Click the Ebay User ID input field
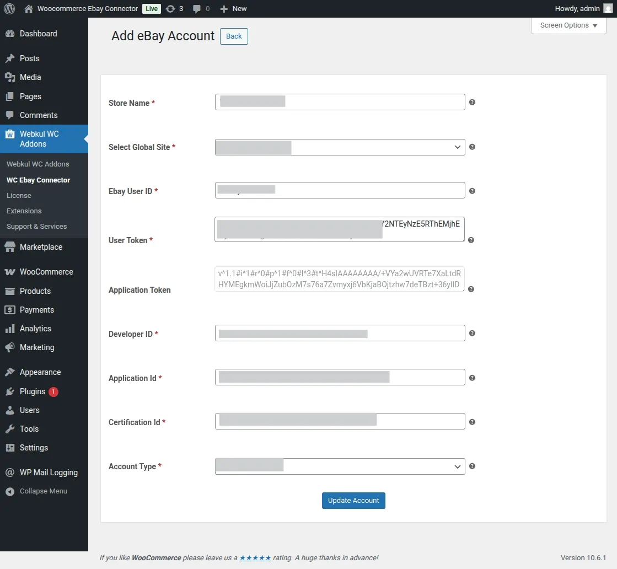This screenshot has height=569, width=617. (x=340, y=190)
